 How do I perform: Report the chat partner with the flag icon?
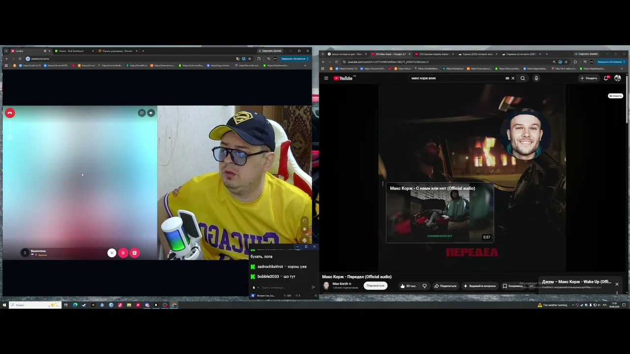coord(141,113)
